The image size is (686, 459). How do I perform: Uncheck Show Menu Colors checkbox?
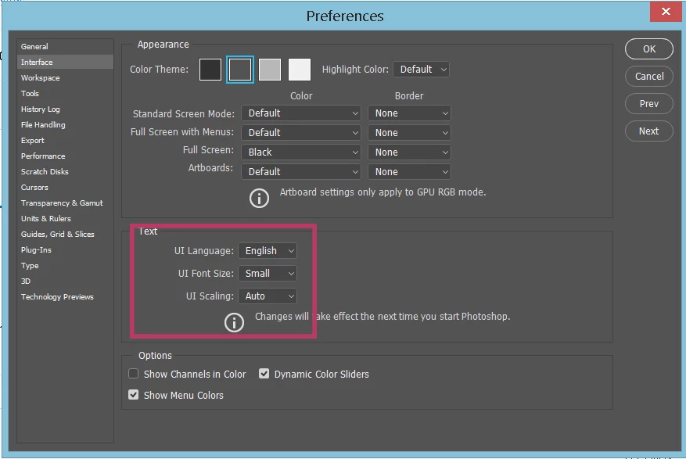134,395
